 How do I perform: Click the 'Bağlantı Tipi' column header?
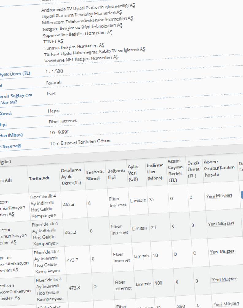(116, 174)
